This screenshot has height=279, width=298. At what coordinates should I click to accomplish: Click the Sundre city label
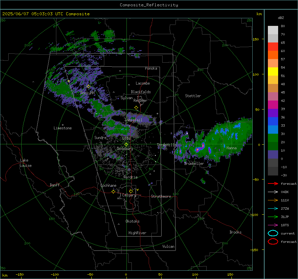[100, 137]
